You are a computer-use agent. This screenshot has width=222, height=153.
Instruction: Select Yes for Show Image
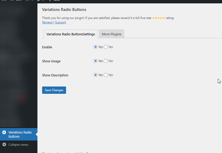[95, 61]
